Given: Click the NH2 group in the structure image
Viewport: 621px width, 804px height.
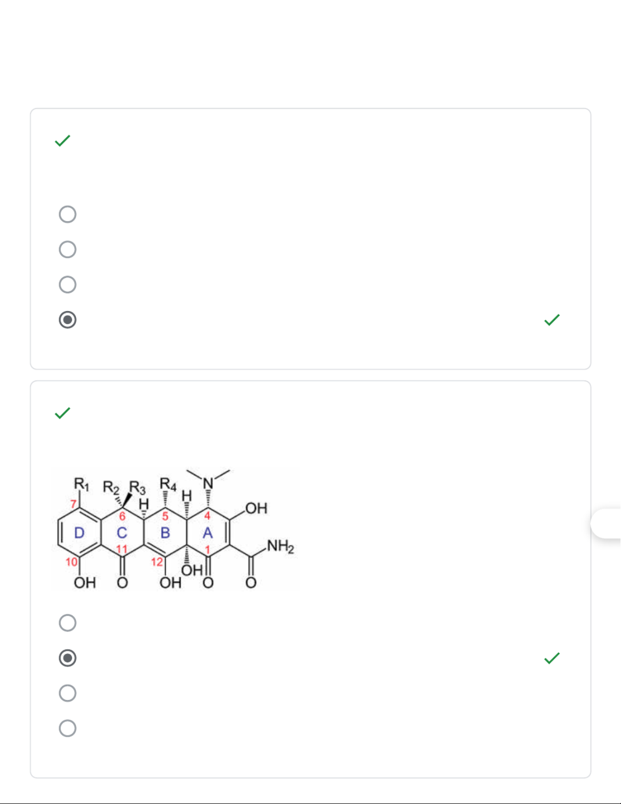Looking at the screenshot, I should (280, 546).
